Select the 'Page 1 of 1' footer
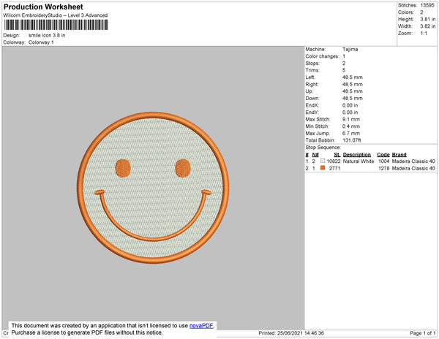 coord(423,333)
